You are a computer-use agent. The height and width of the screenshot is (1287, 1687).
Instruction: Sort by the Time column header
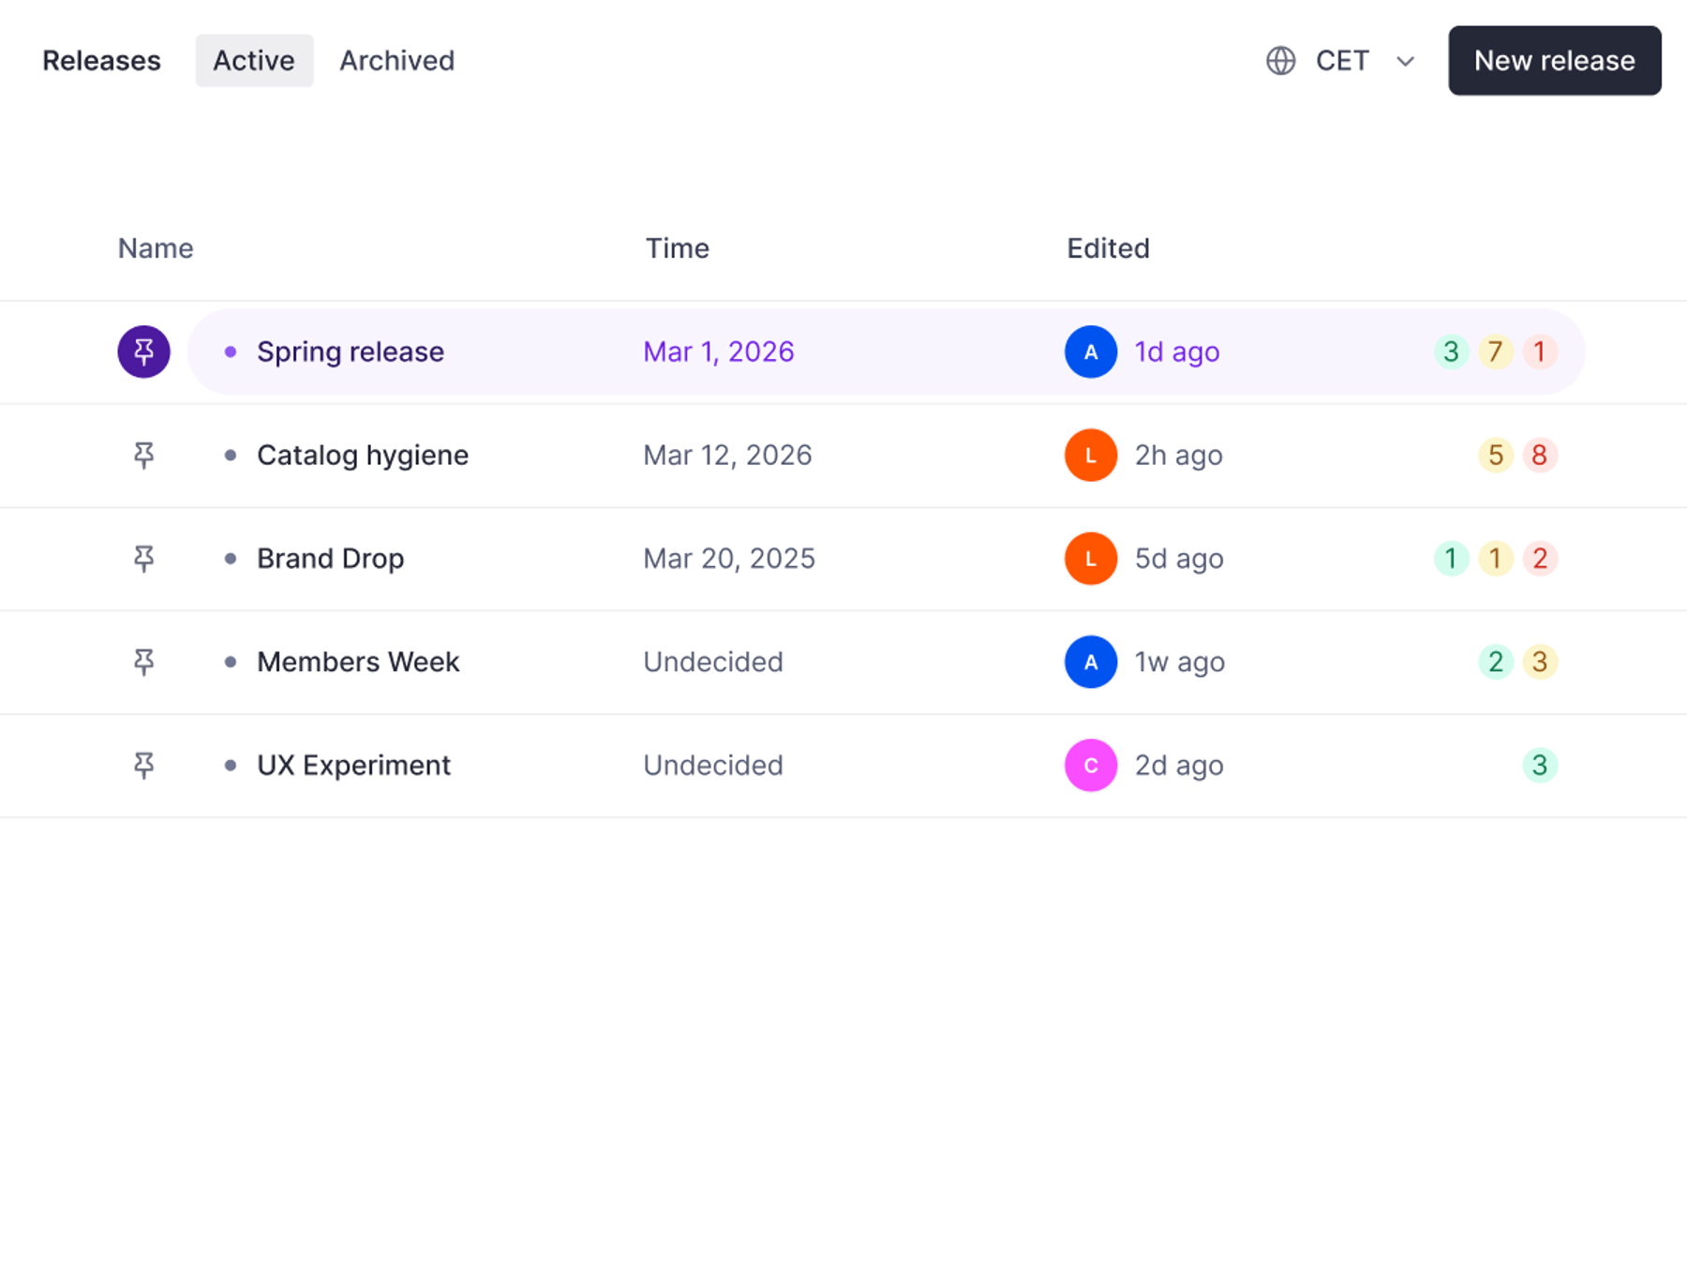tap(677, 248)
